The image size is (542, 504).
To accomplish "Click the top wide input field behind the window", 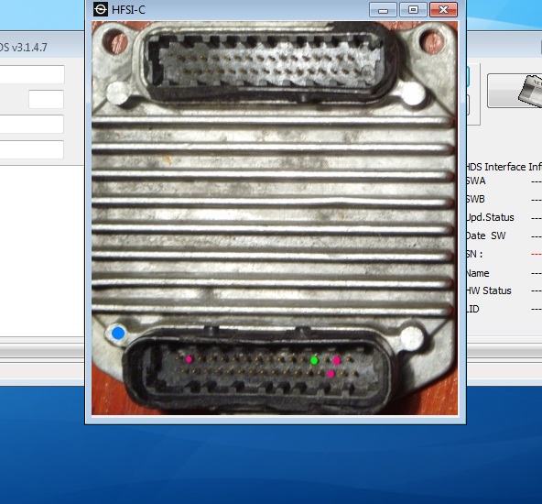I will (32, 74).
